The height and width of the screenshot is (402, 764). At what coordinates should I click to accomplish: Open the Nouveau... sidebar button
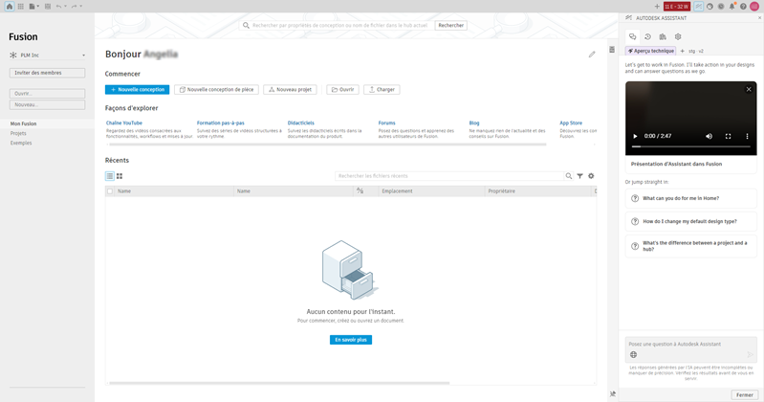pos(47,104)
